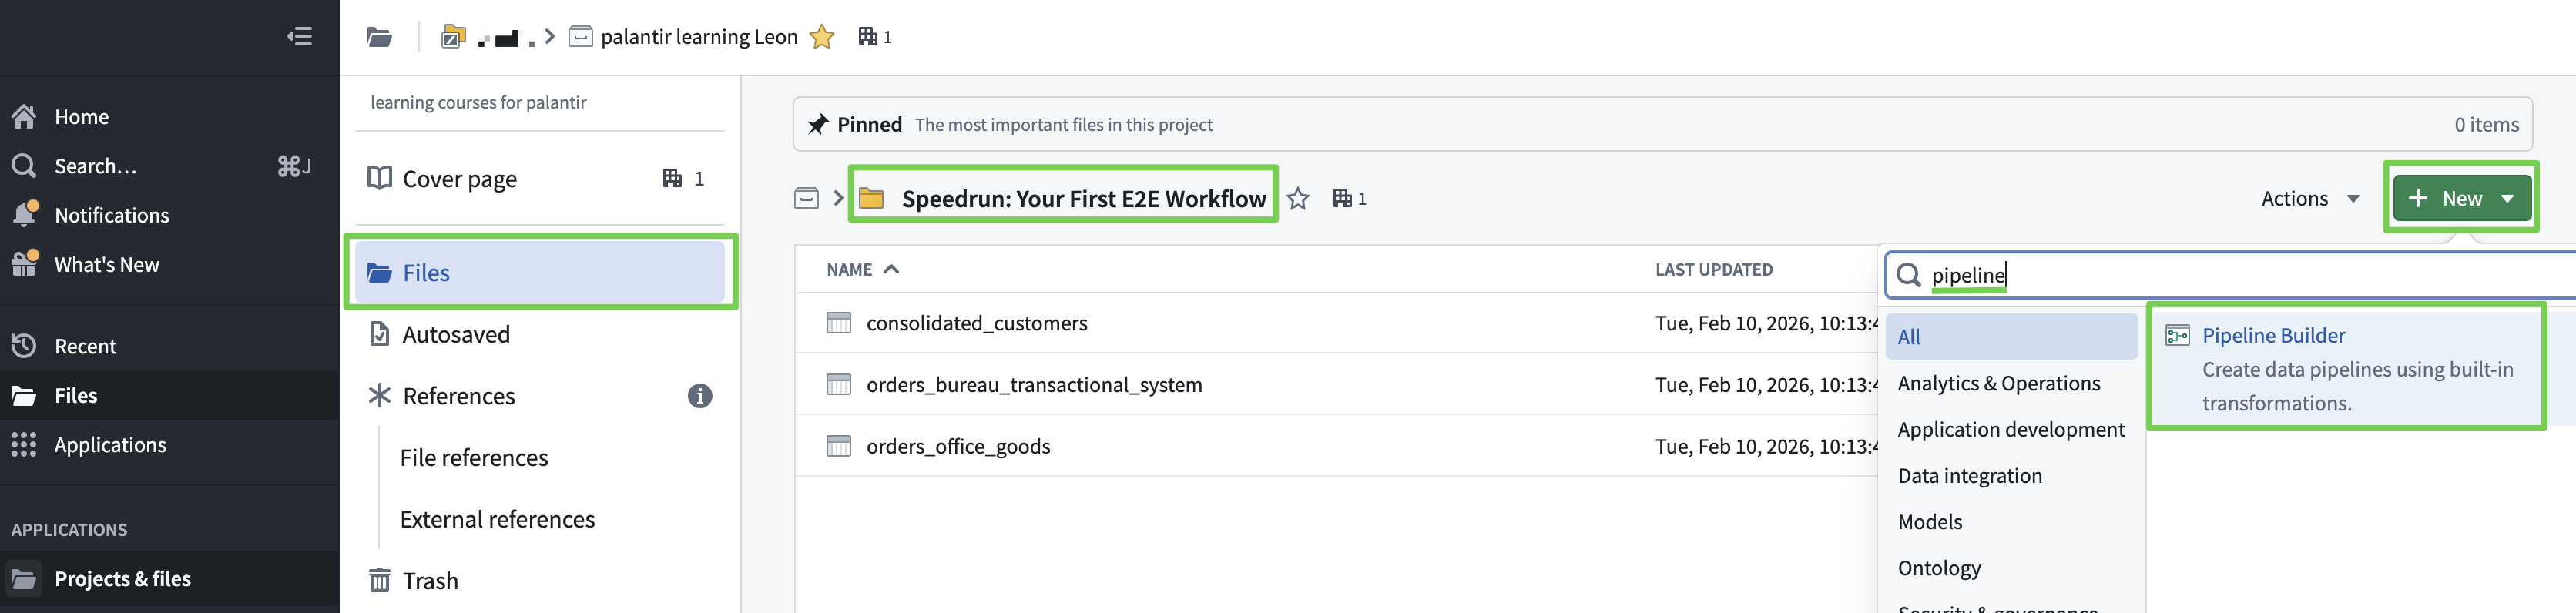Screen dimensions: 2576x613
Task: Open Autosaved in the project sidebar
Action: pyautogui.click(x=455, y=334)
